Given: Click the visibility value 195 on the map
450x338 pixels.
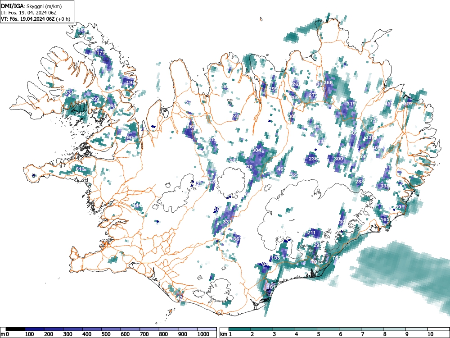Looking at the screenshot, I should pyautogui.click(x=130, y=82).
